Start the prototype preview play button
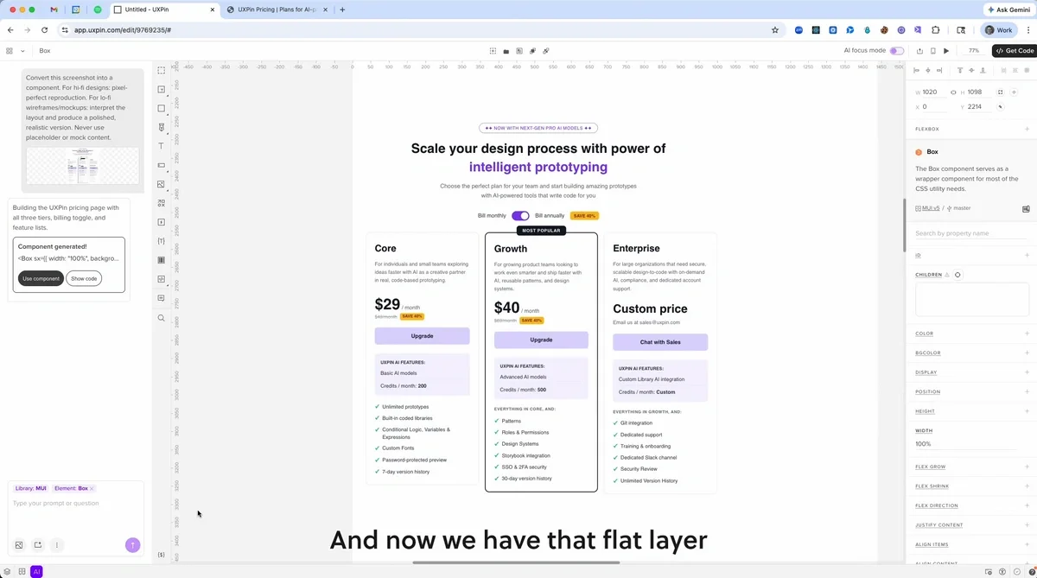Viewport: 1037px width, 578px height. (946, 51)
